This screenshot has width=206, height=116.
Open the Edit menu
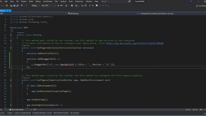tap(6, 1)
